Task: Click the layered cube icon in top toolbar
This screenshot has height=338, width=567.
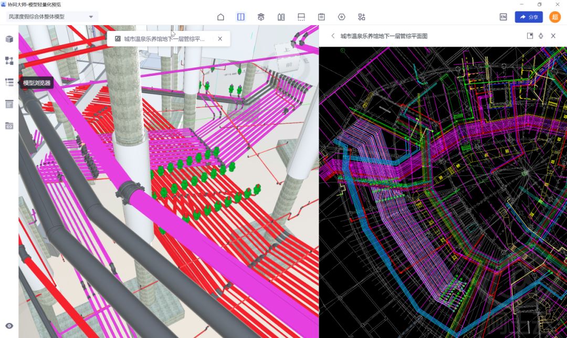Action: coord(261,17)
